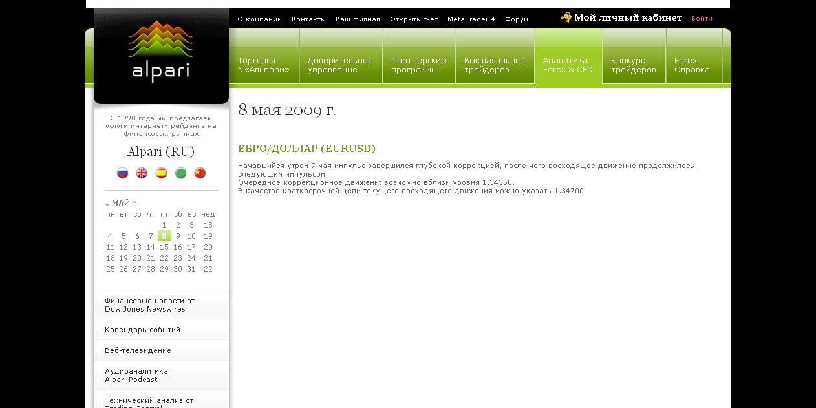Open Мой личный кабинет
The image size is (816, 408).
628,18
